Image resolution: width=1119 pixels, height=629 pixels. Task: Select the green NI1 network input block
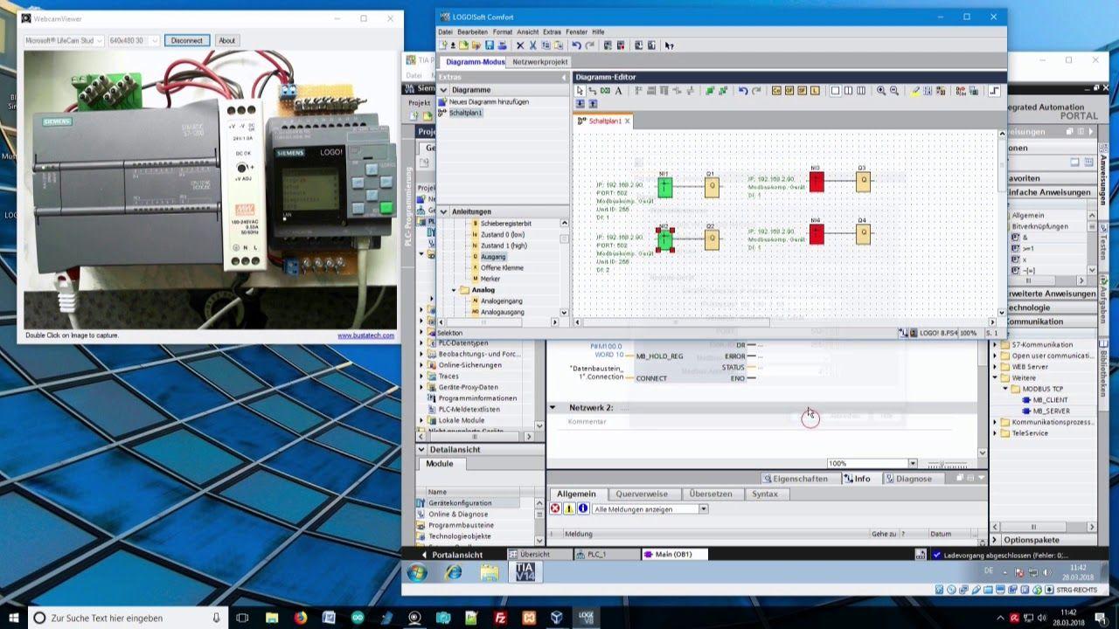(665, 186)
